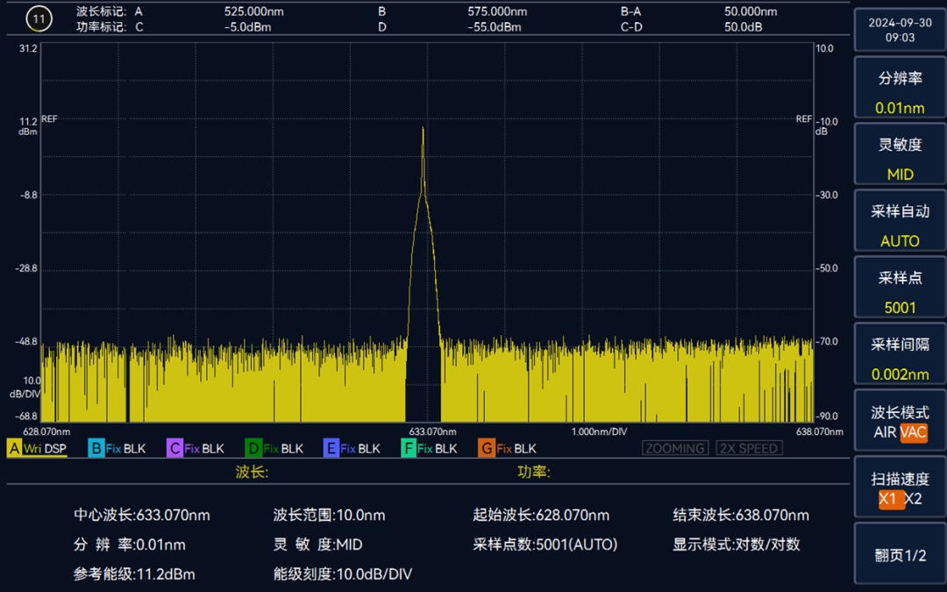Switch wavelength mode to AIR
This screenshot has width=947, height=592.
point(885,432)
